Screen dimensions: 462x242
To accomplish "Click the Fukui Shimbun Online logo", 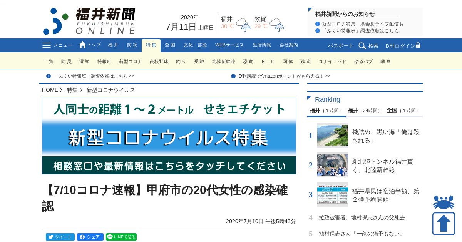I will pos(89,21).
